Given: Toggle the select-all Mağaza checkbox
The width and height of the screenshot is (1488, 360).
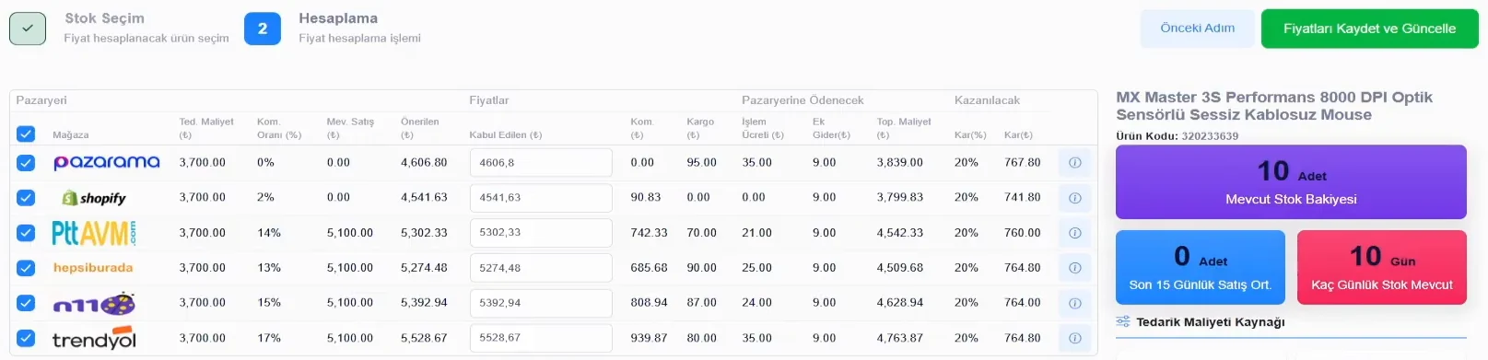Looking at the screenshot, I should tap(26, 134).
